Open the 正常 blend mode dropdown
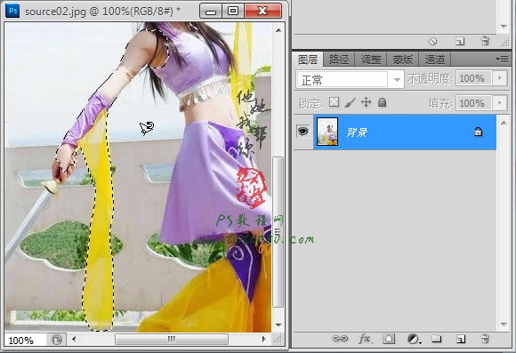 (x=351, y=79)
